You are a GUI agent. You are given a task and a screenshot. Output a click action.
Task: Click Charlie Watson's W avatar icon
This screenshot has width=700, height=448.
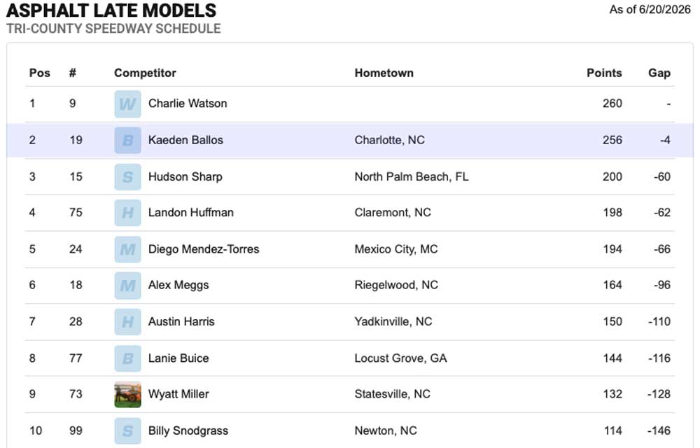(x=127, y=104)
